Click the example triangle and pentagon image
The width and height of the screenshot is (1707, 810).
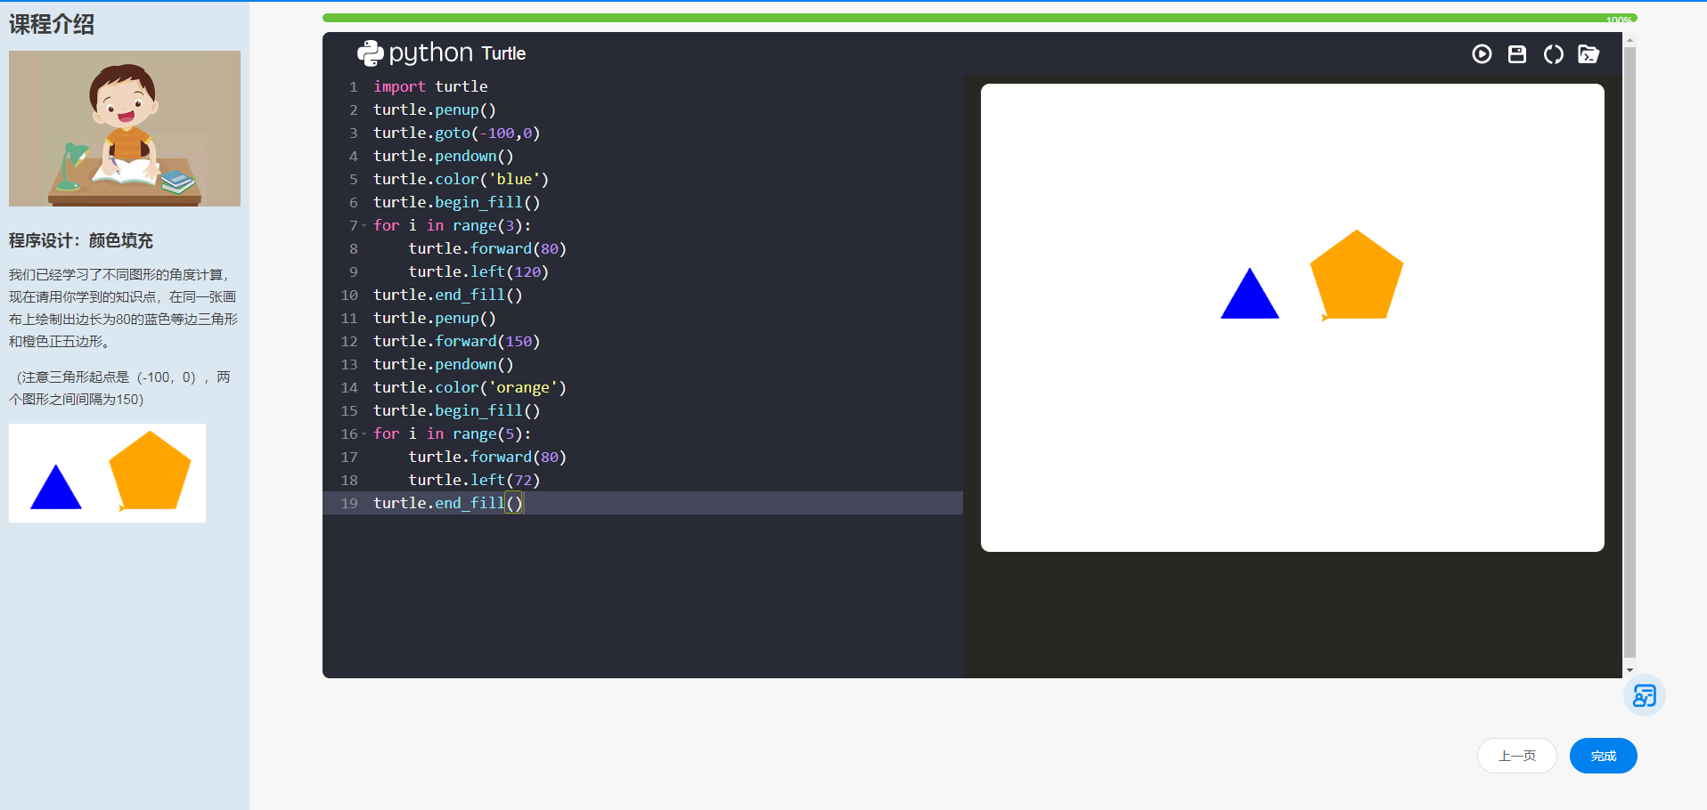(107, 473)
